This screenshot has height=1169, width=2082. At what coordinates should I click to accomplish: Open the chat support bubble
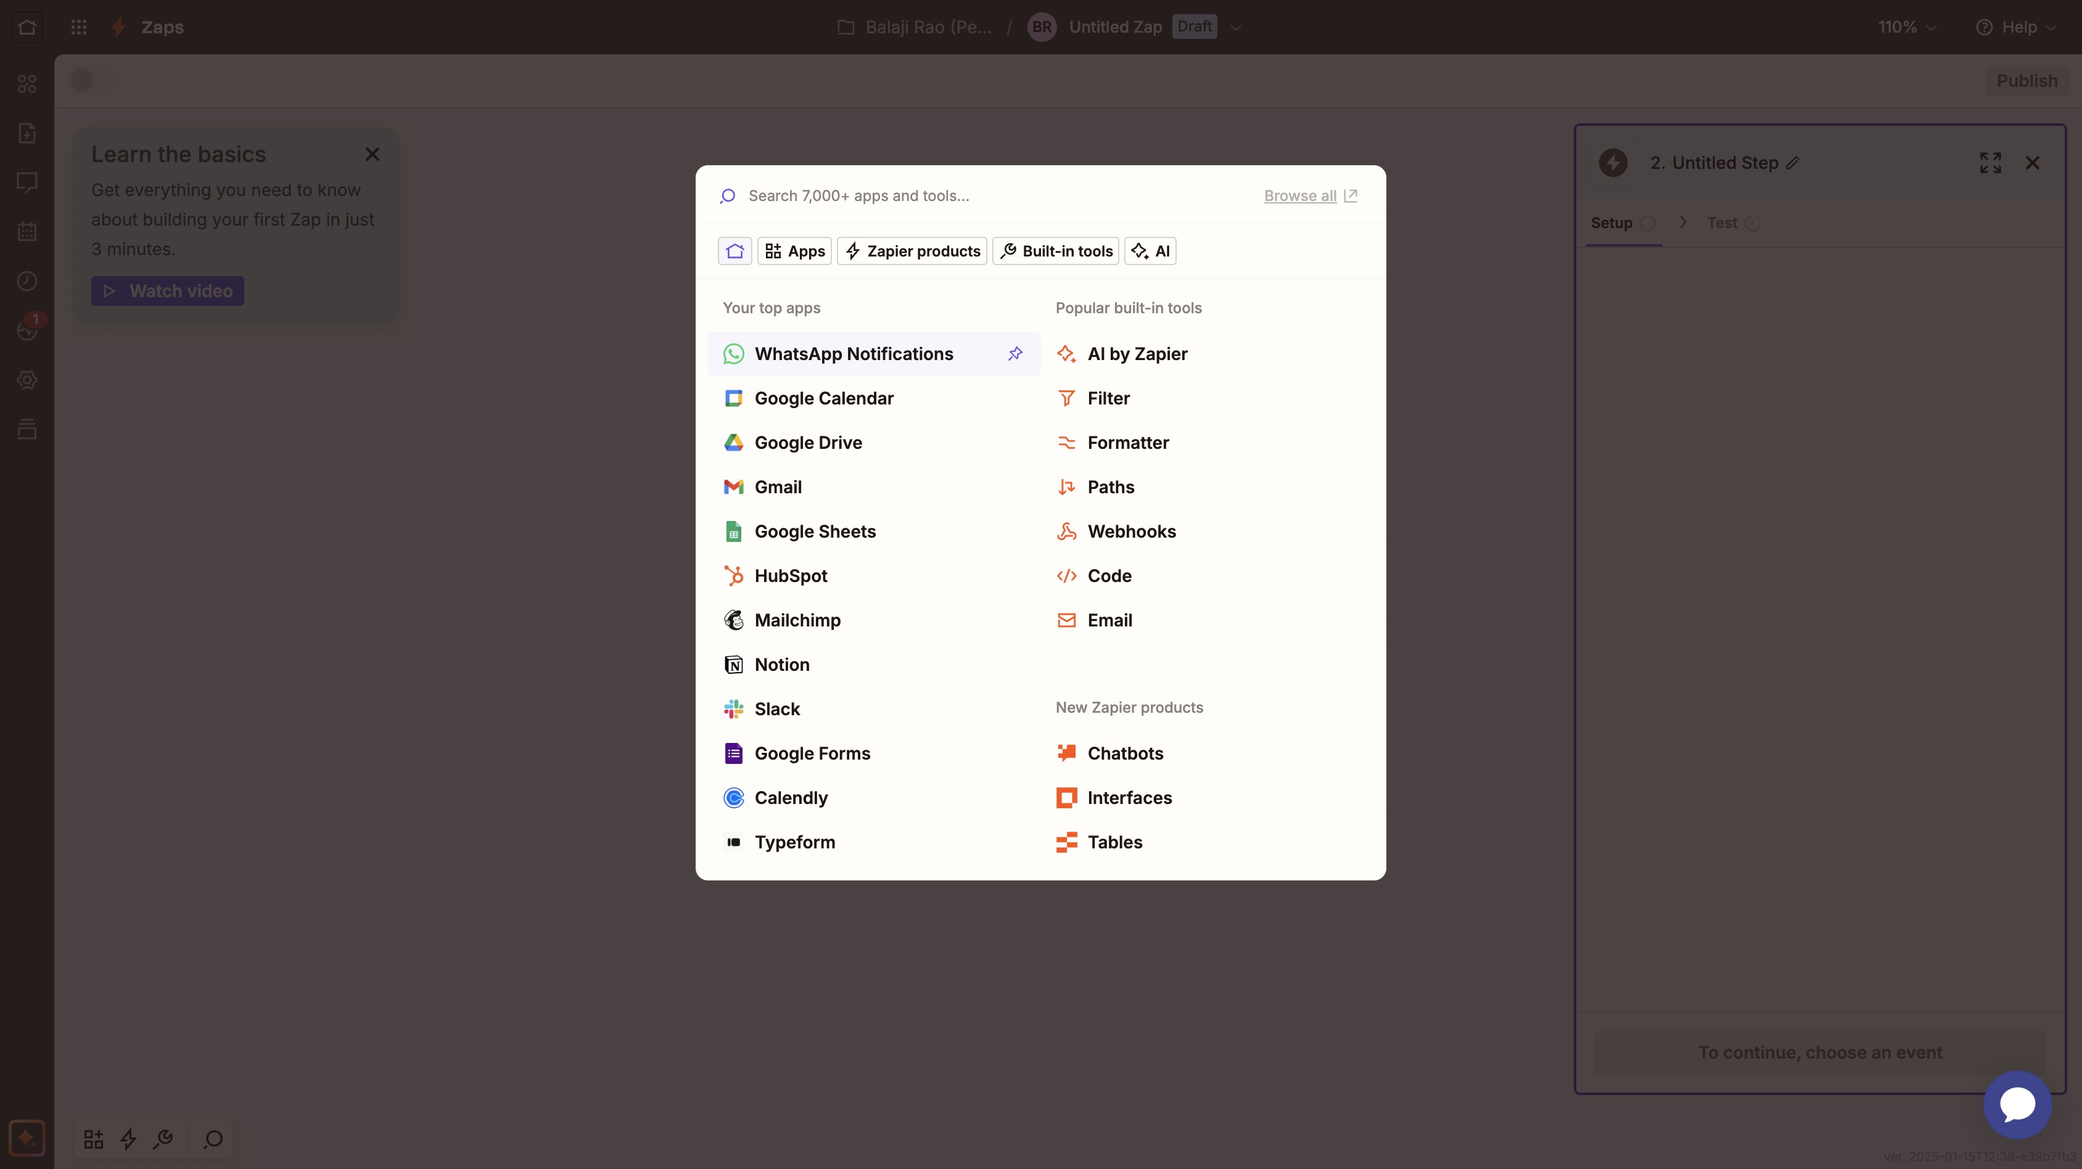(x=2017, y=1104)
